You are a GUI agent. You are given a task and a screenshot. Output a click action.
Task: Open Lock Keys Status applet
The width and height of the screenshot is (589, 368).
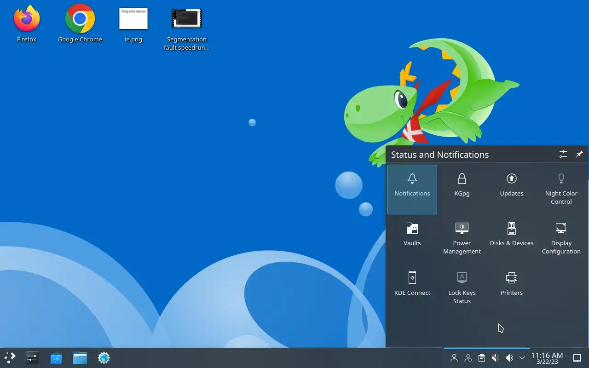[x=462, y=288]
